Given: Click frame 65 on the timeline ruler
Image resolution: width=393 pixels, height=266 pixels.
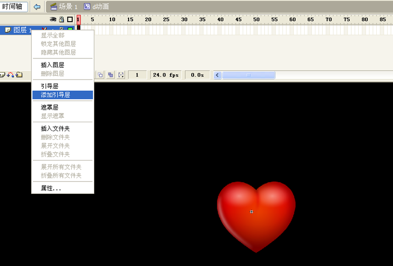Looking at the screenshot, I should 310,20.
